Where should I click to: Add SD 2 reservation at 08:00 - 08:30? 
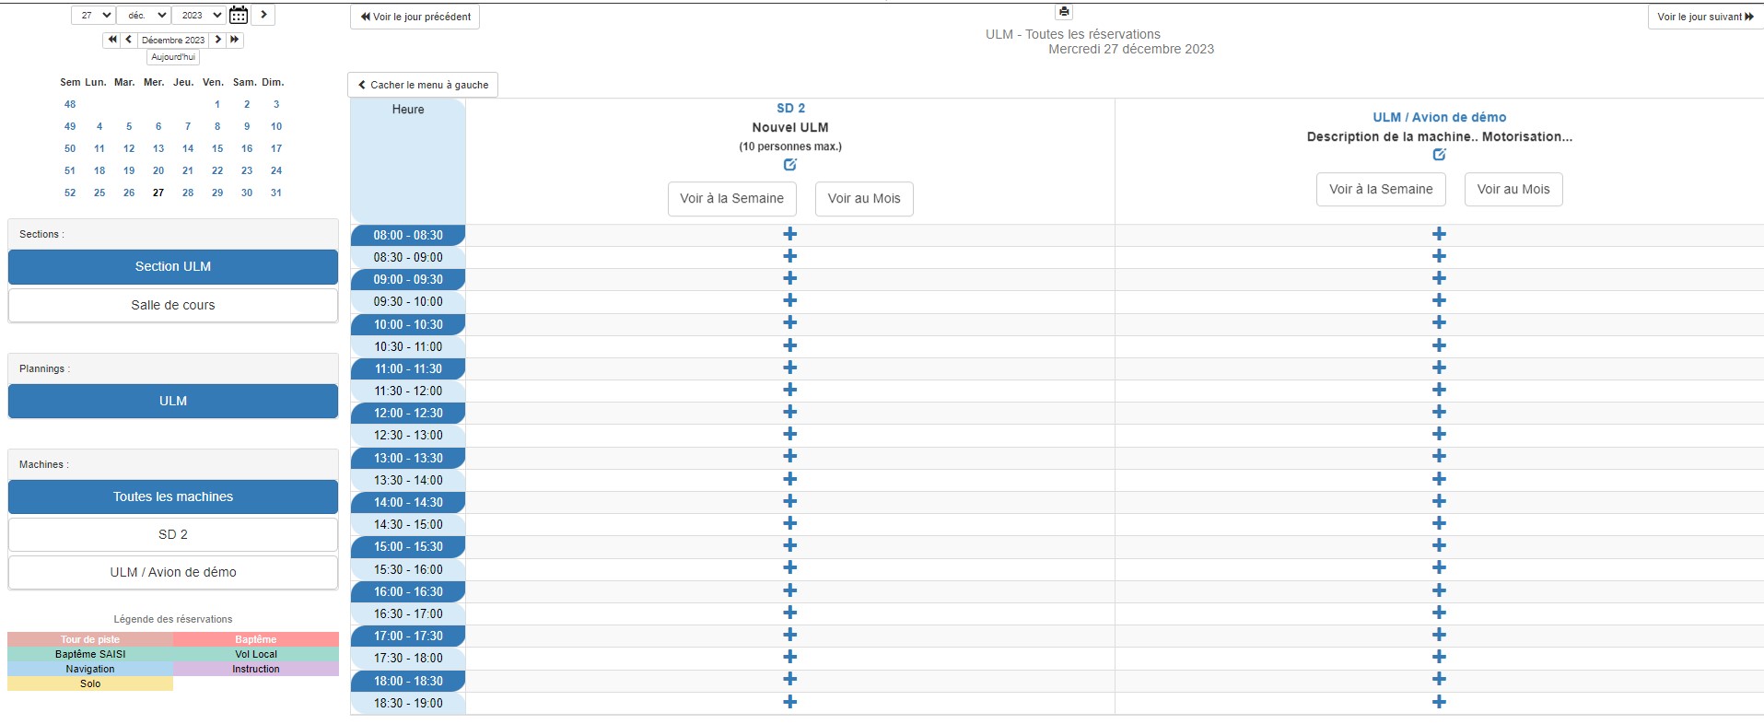point(790,234)
